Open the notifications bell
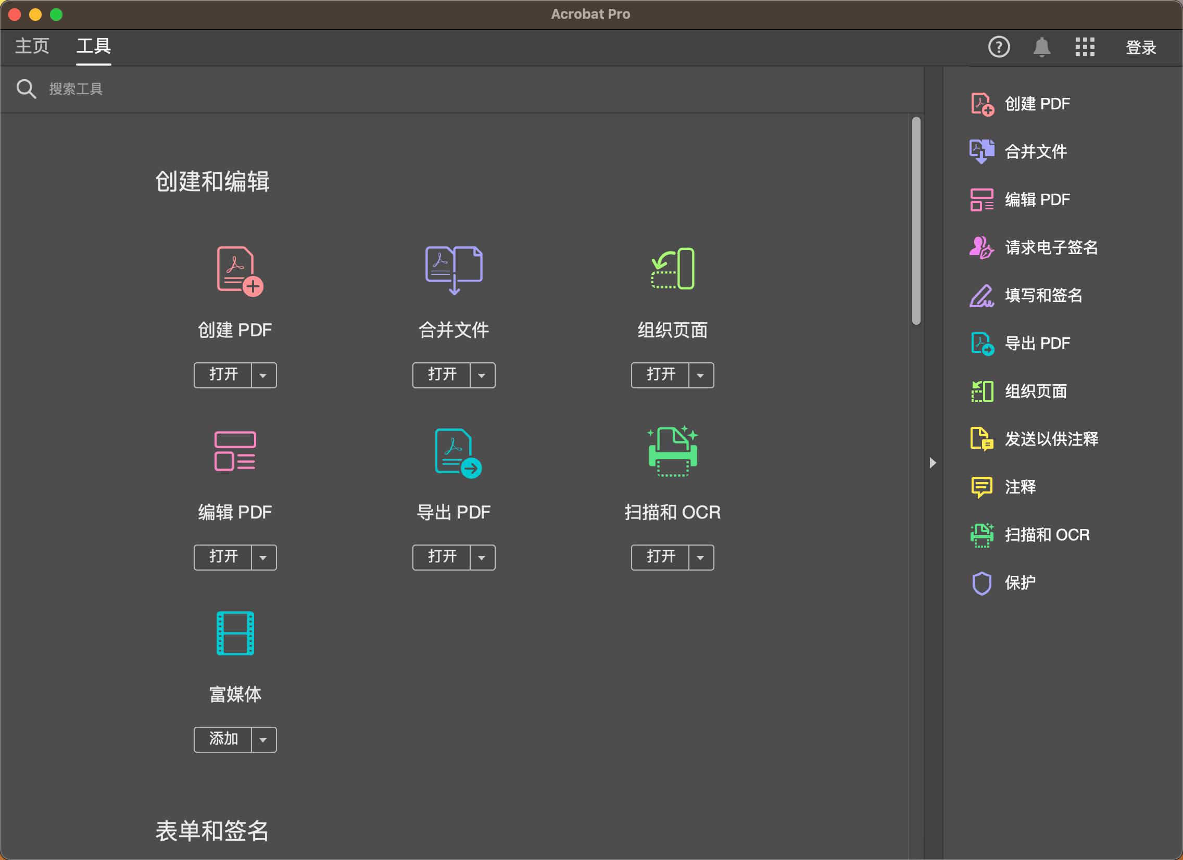The width and height of the screenshot is (1183, 860). (1042, 47)
